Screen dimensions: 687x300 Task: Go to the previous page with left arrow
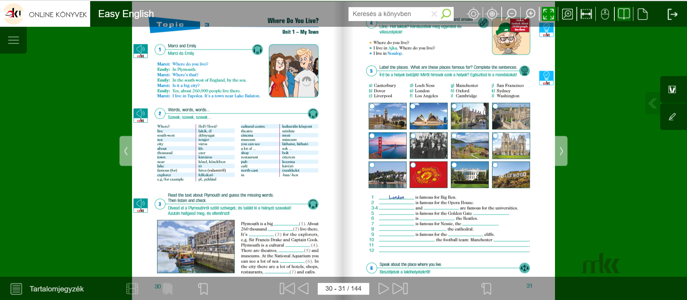303,289
